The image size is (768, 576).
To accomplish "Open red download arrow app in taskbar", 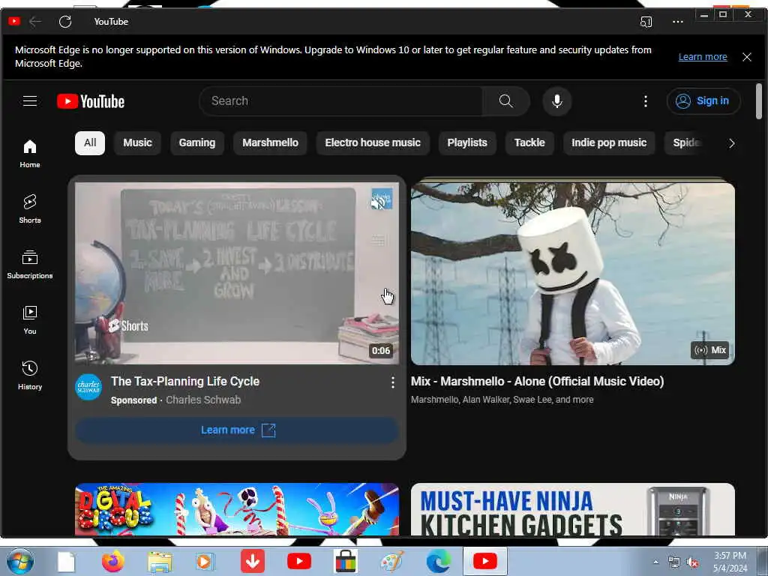I will click(x=253, y=561).
